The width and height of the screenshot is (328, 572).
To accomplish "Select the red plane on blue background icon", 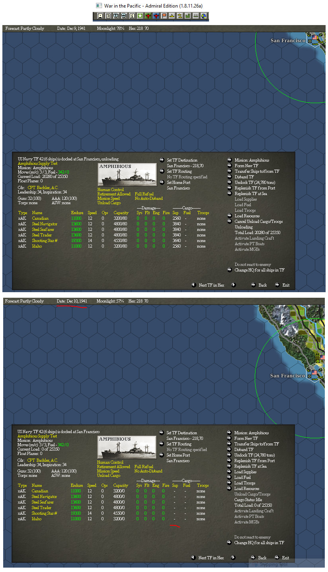I will (156, 16).
